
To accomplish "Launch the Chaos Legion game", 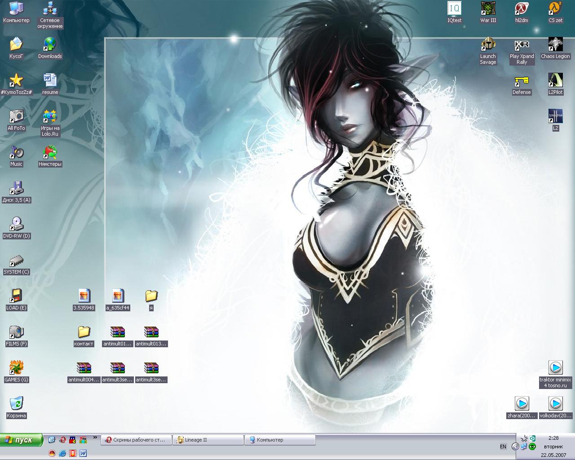I will click(x=555, y=48).
